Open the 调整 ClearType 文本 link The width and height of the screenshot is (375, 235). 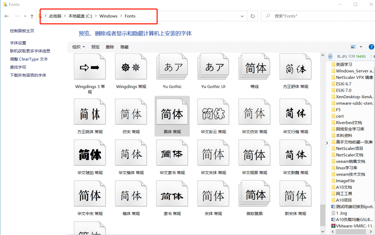[29, 59]
